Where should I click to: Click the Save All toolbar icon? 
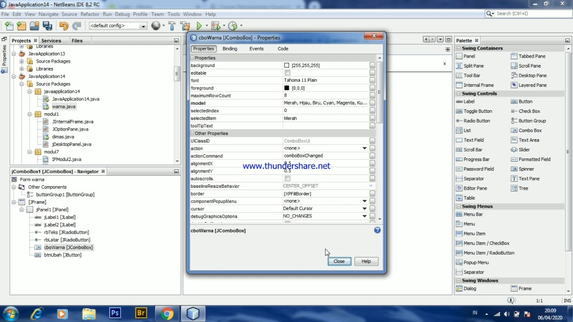click(47, 26)
